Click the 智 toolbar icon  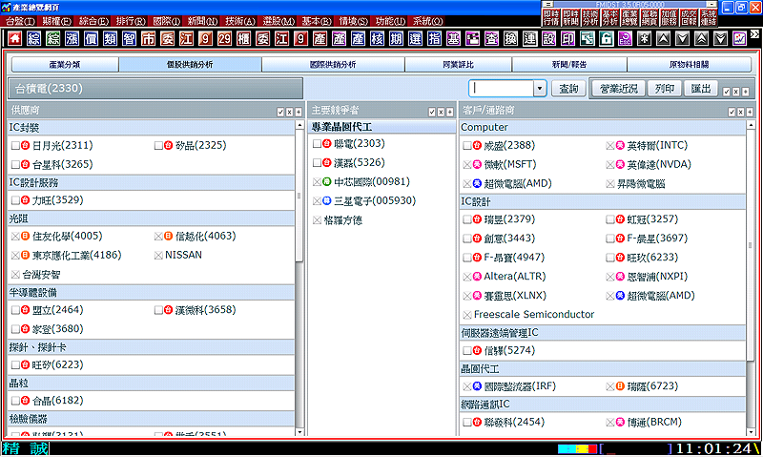(x=129, y=38)
